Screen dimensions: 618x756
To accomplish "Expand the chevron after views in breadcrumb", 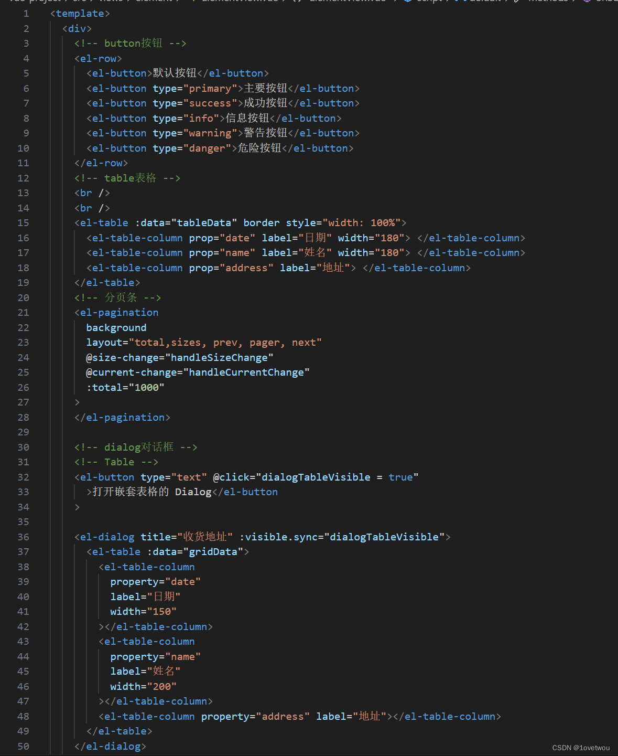I will click(x=127, y=2).
